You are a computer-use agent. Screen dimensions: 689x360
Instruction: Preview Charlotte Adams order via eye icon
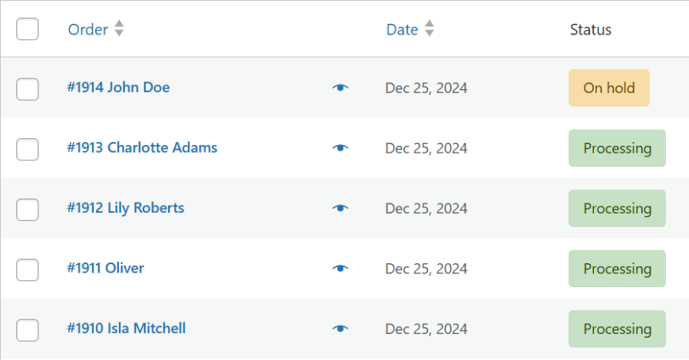click(340, 148)
